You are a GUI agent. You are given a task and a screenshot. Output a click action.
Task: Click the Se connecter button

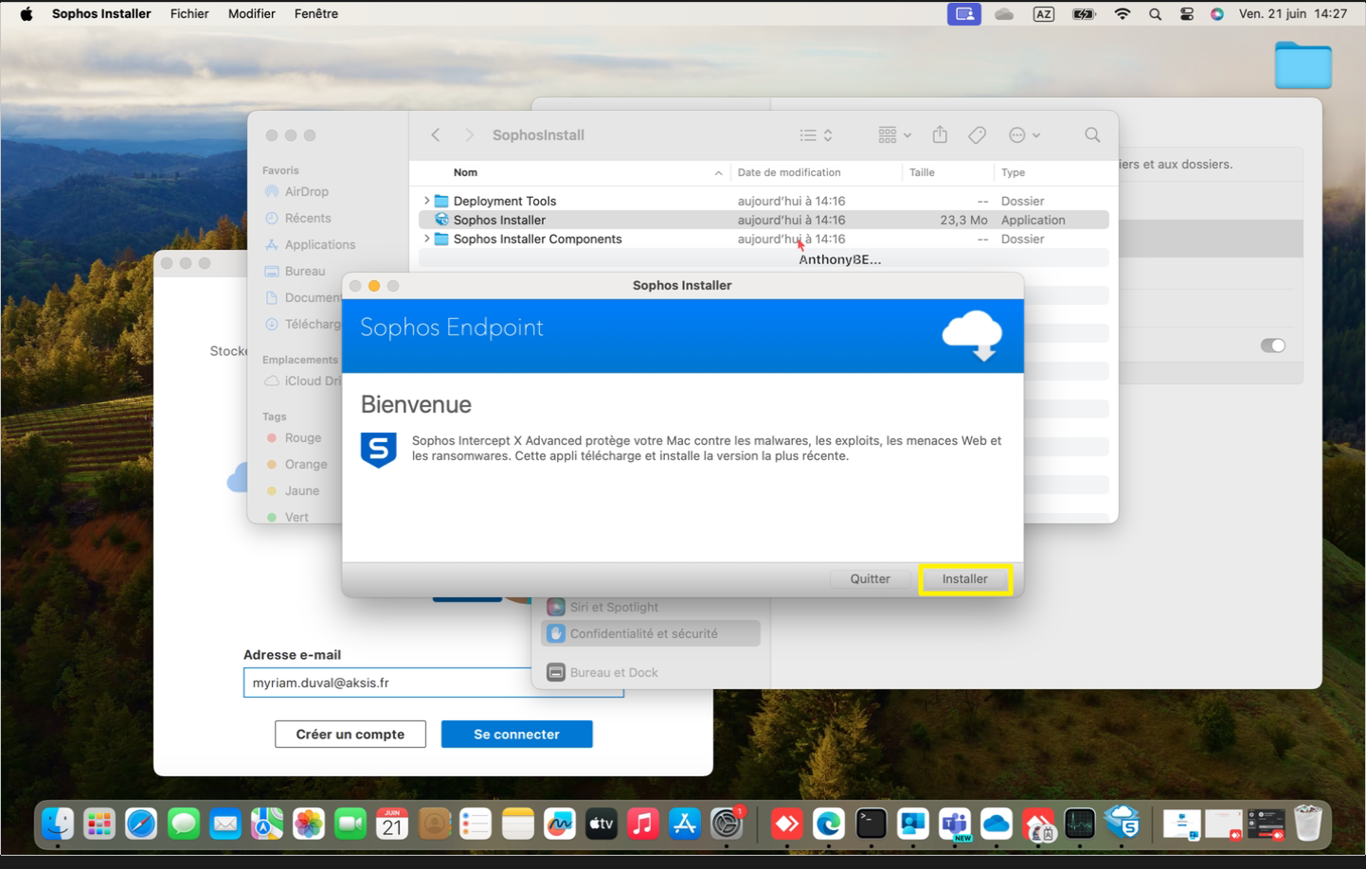(516, 734)
